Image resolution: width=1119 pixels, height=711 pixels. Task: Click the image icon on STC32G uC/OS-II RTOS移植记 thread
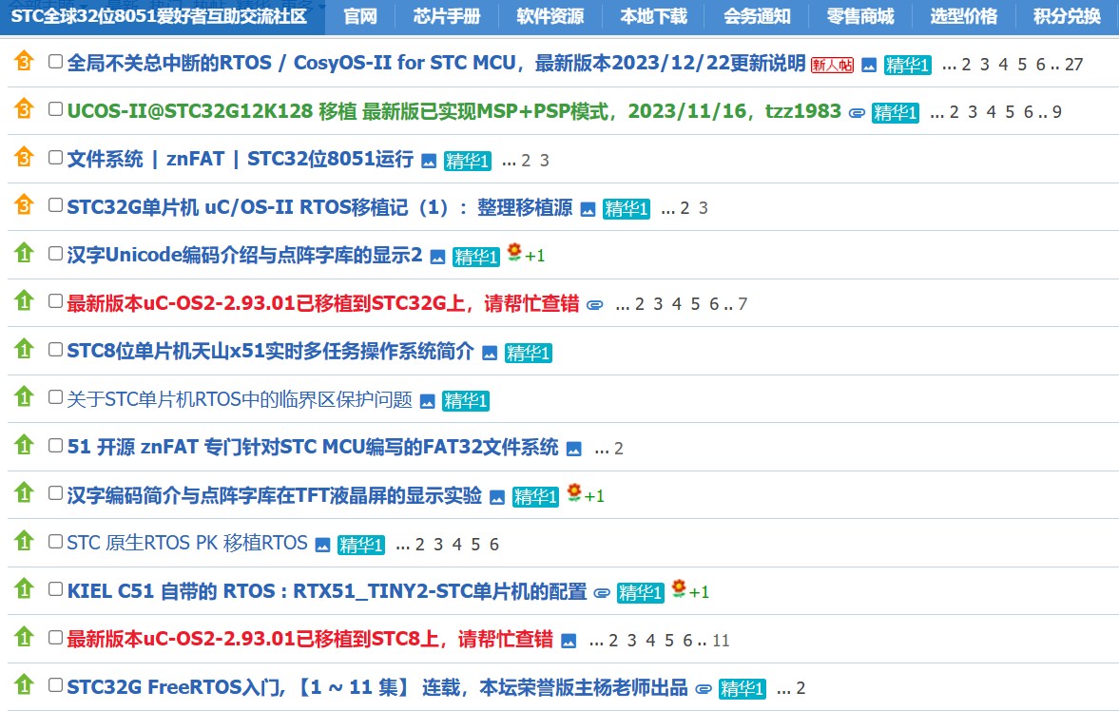coord(588,209)
